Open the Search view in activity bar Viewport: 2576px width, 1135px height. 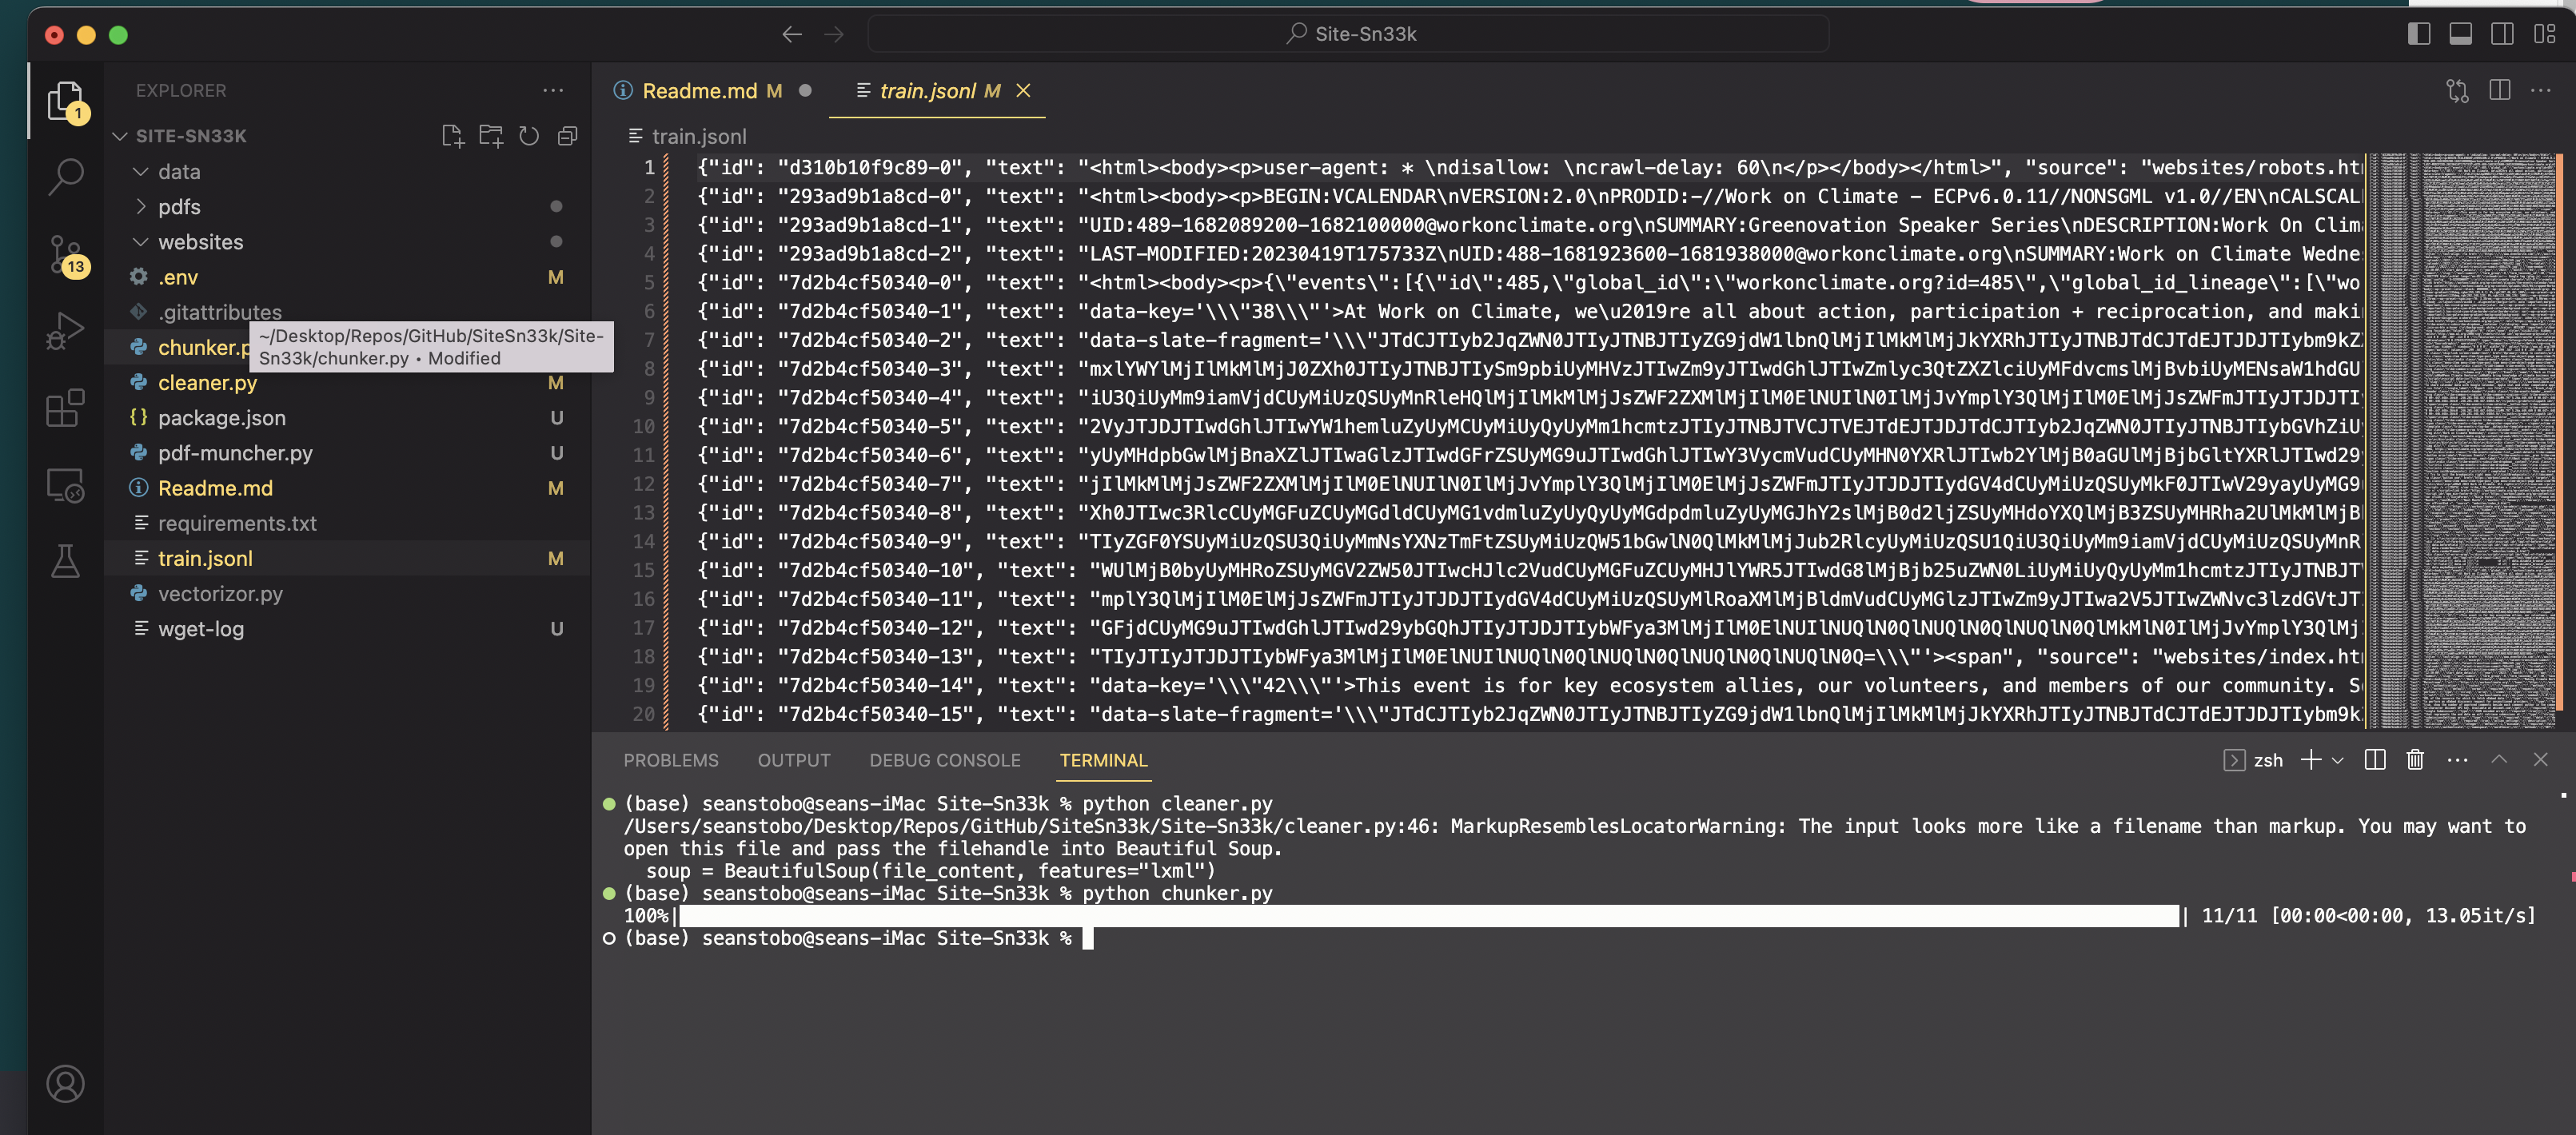coord(65,176)
